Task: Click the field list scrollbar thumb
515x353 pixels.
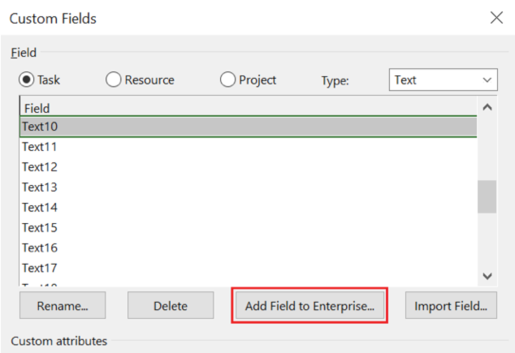Action: pyautogui.click(x=487, y=196)
